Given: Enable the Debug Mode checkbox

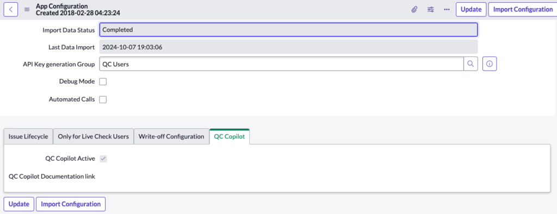Looking at the screenshot, I should pyautogui.click(x=103, y=81).
